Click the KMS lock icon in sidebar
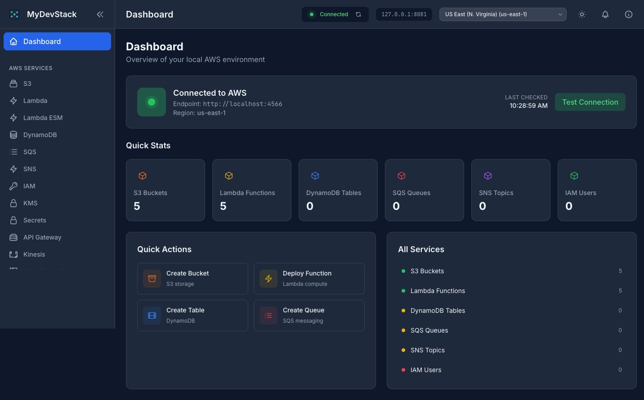Viewport: 644px width, 400px height. point(13,203)
